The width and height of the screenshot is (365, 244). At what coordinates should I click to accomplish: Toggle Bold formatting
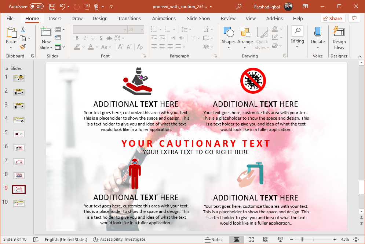pos(77,38)
